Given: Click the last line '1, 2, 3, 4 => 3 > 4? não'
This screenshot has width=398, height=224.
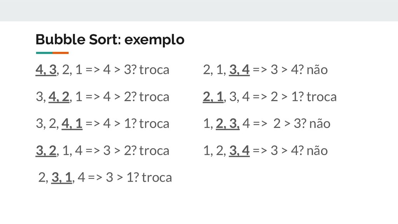Looking at the screenshot, I should (x=265, y=150).
